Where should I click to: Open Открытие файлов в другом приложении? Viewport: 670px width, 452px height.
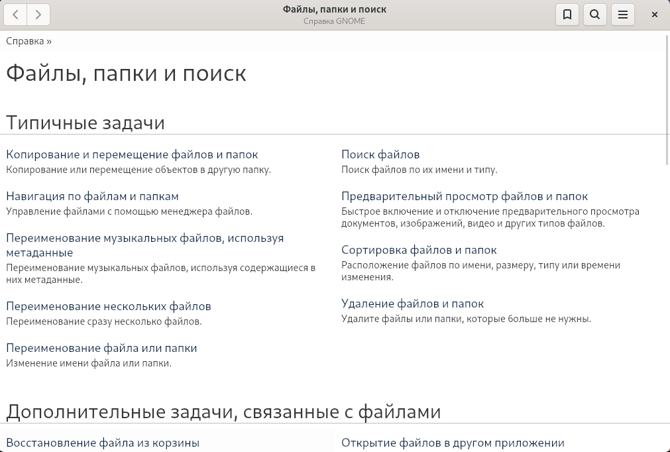(x=453, y=443)
